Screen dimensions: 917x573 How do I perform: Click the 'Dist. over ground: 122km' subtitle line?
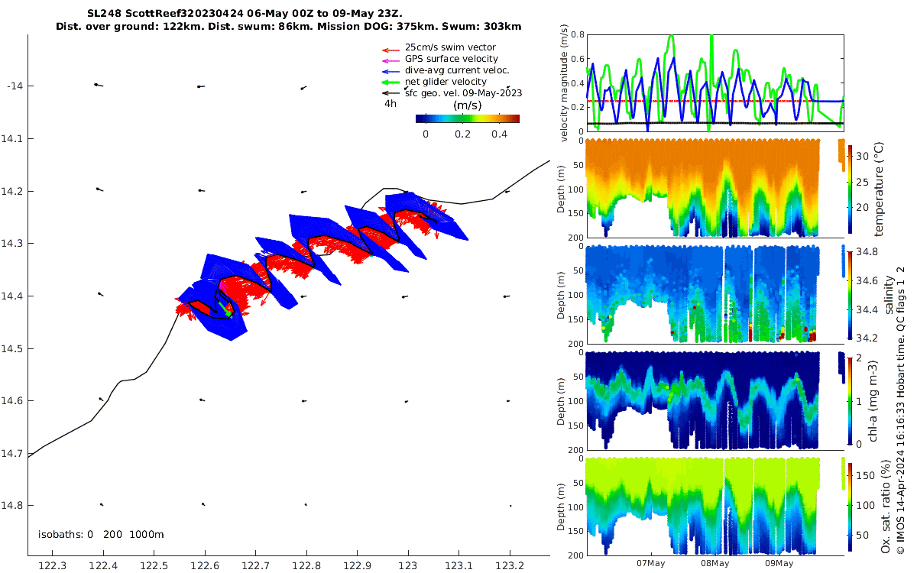point(288,26)
